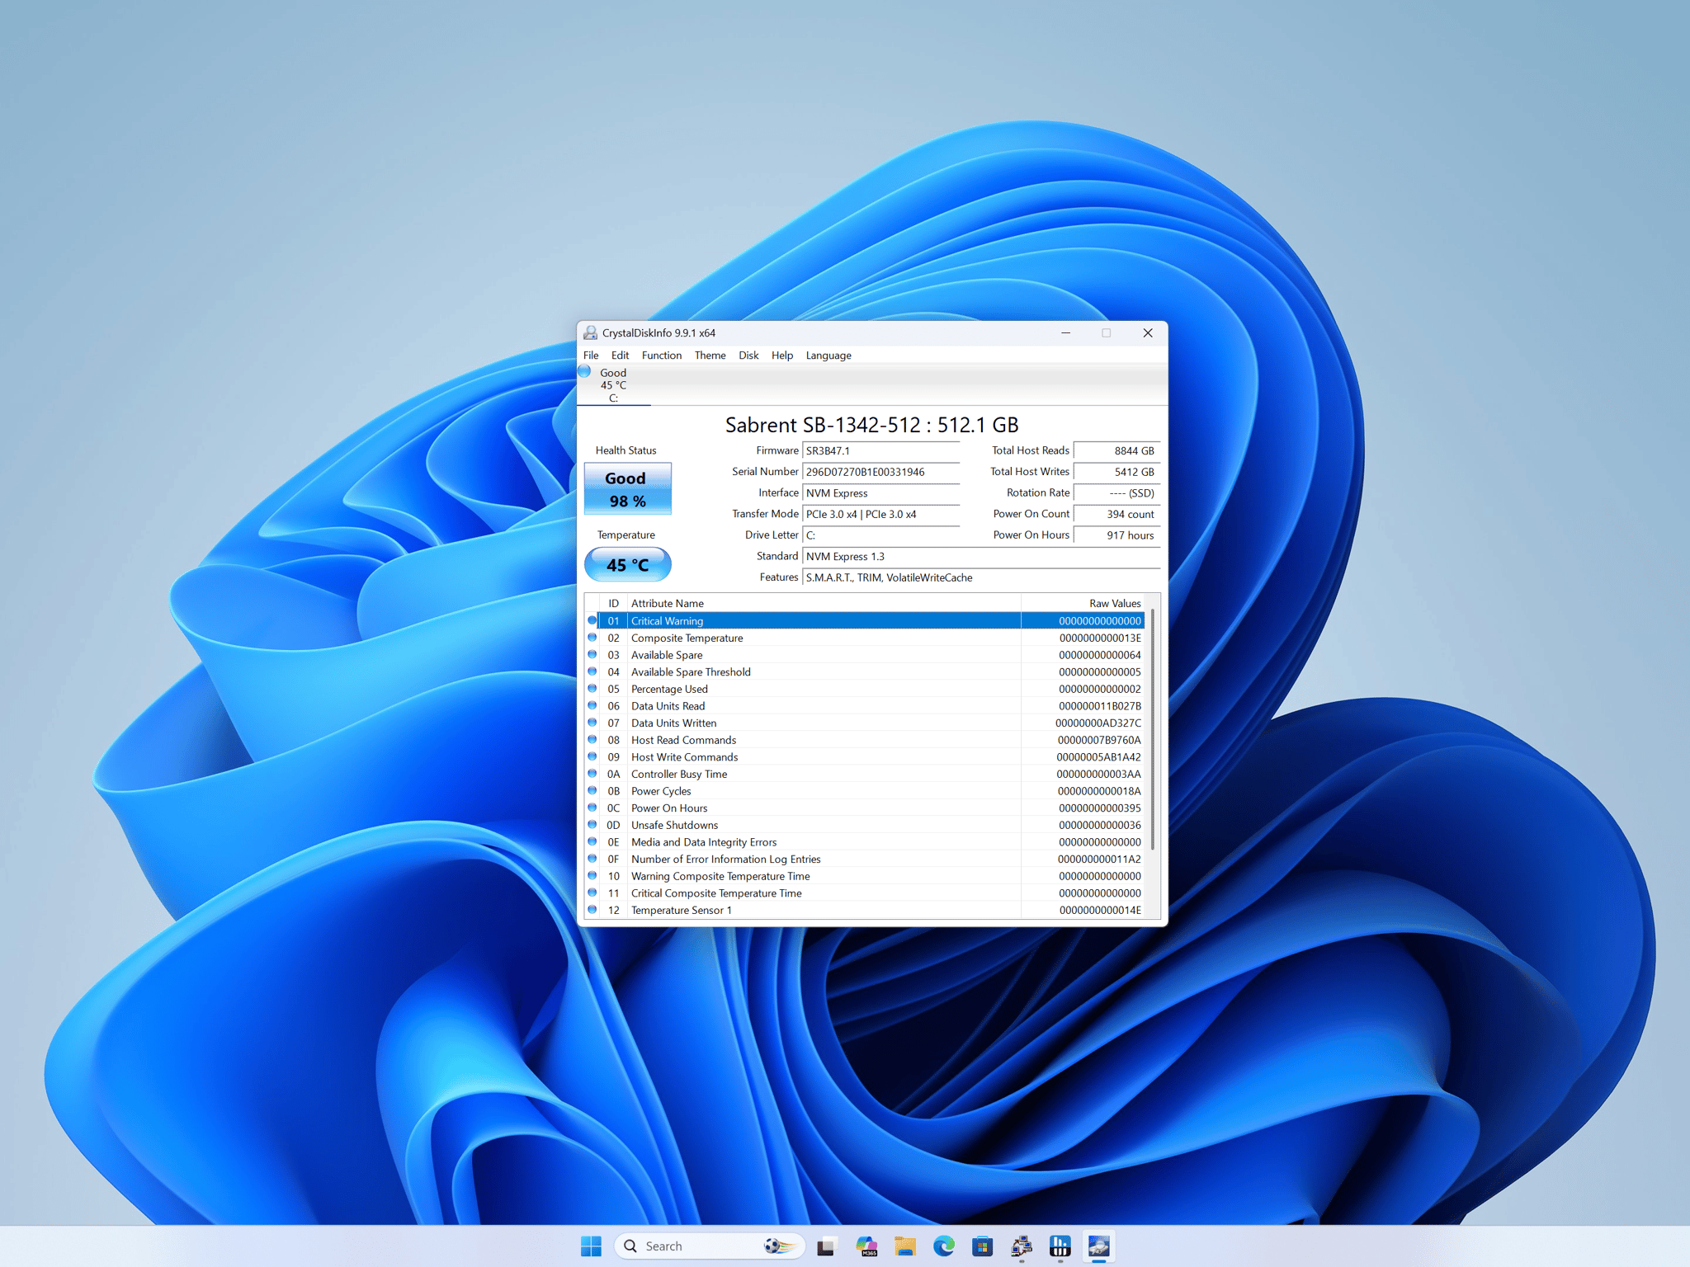Select the Unsafe Shutdowns row

tap(865, 825)
